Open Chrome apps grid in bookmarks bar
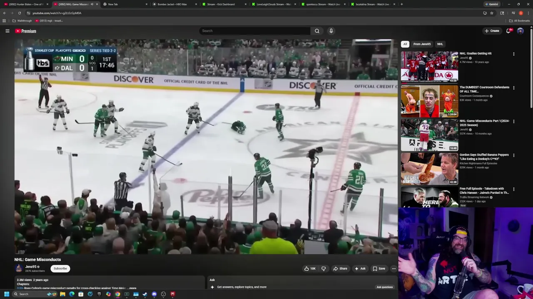This screenshot has height=299, width=533. click(4, 21)
